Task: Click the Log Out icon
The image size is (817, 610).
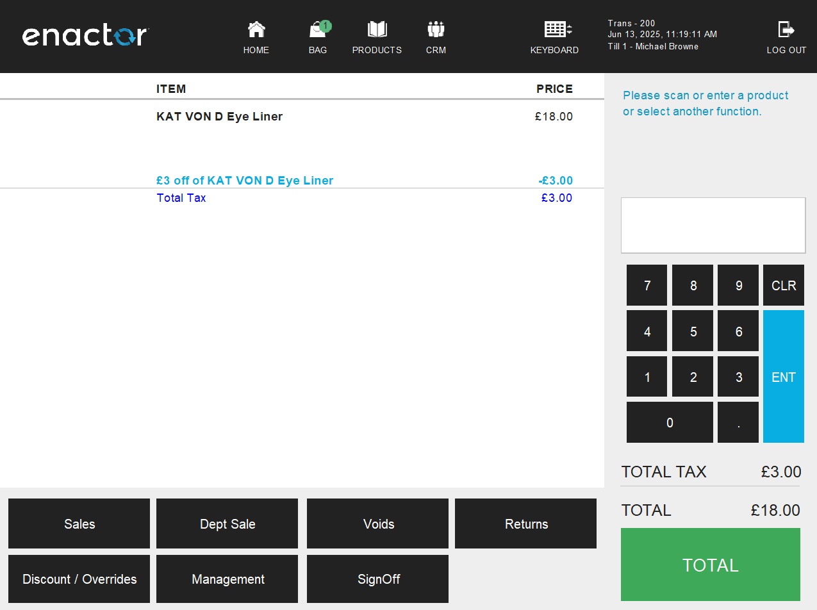Action: point(786,37)
